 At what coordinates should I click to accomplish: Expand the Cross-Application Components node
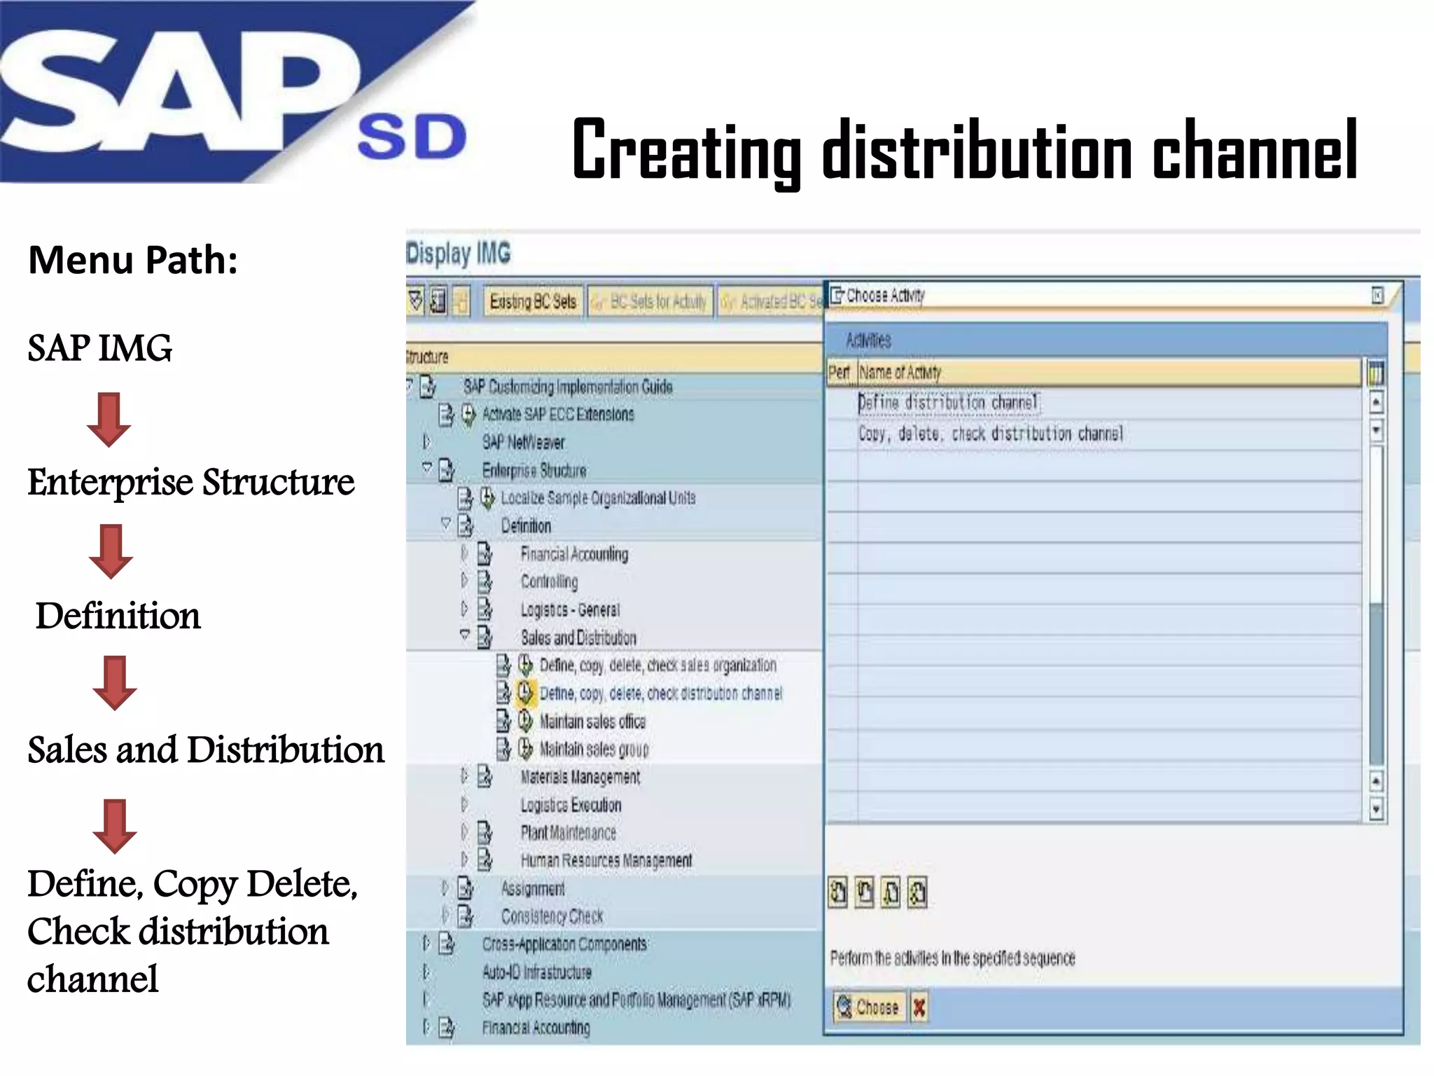426,944
